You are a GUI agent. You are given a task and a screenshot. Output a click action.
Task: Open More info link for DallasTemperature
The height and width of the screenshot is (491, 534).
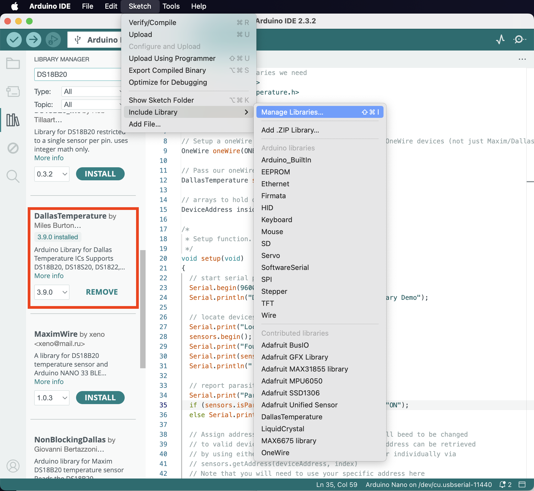(49, 276)
